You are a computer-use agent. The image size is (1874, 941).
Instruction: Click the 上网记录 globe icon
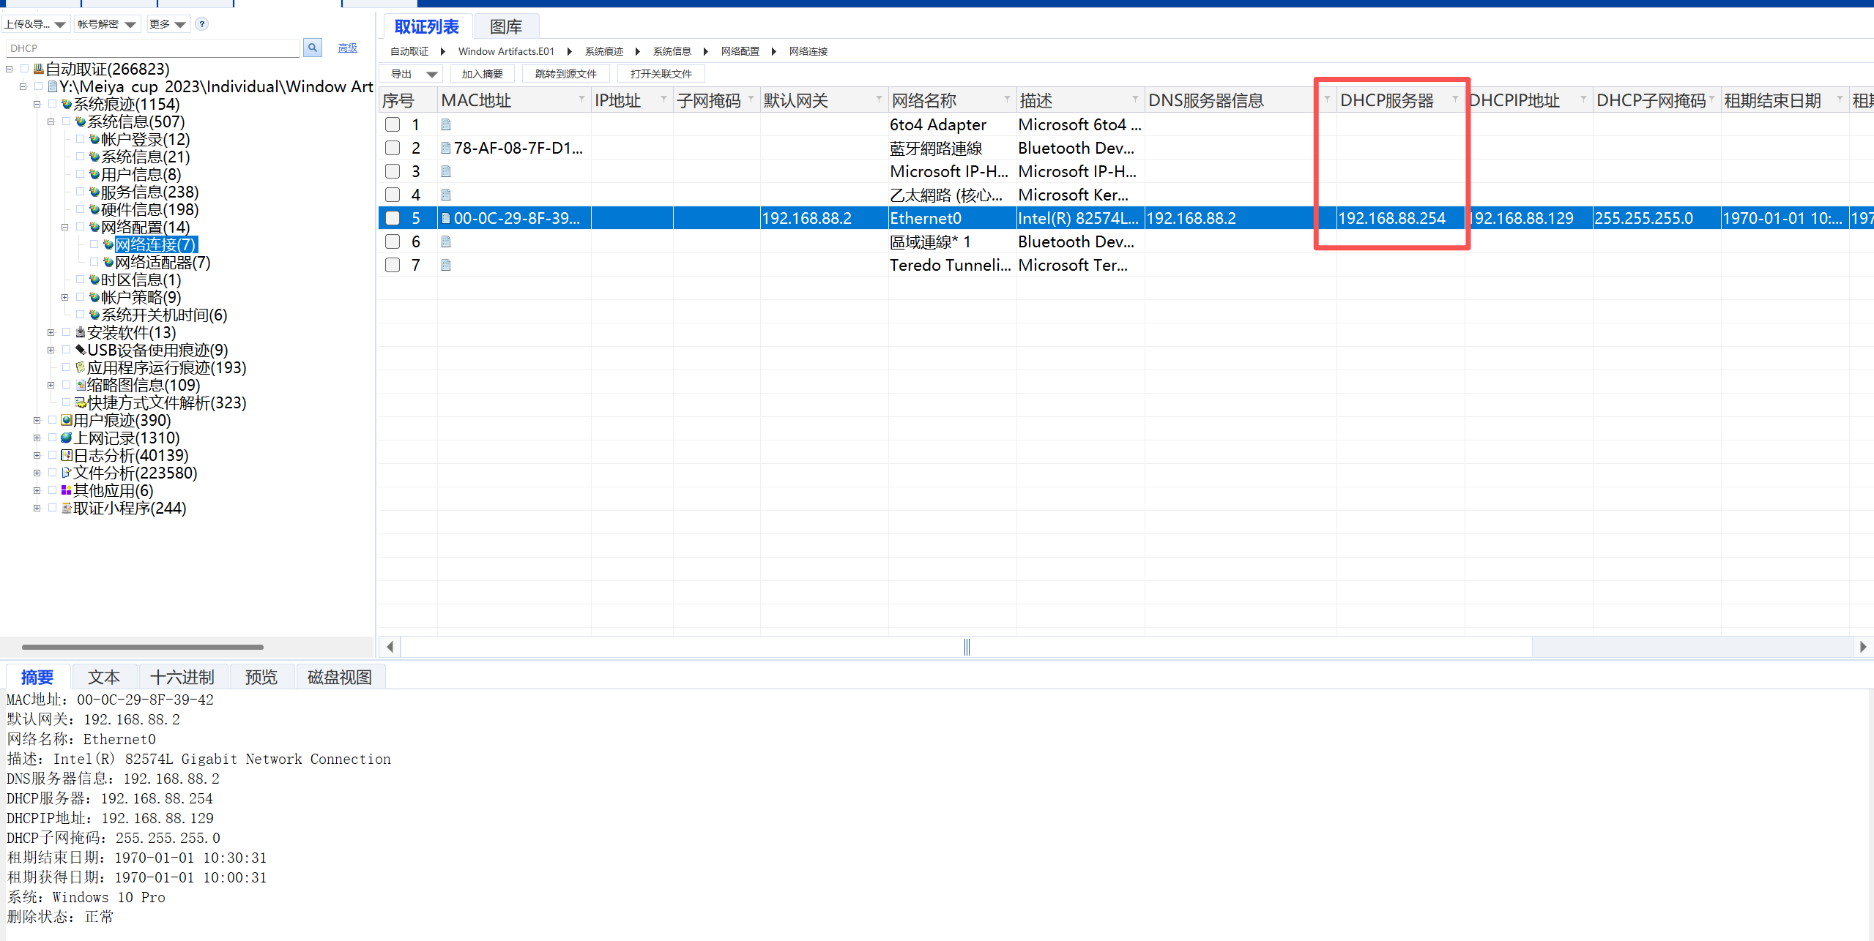click(67, 438)
